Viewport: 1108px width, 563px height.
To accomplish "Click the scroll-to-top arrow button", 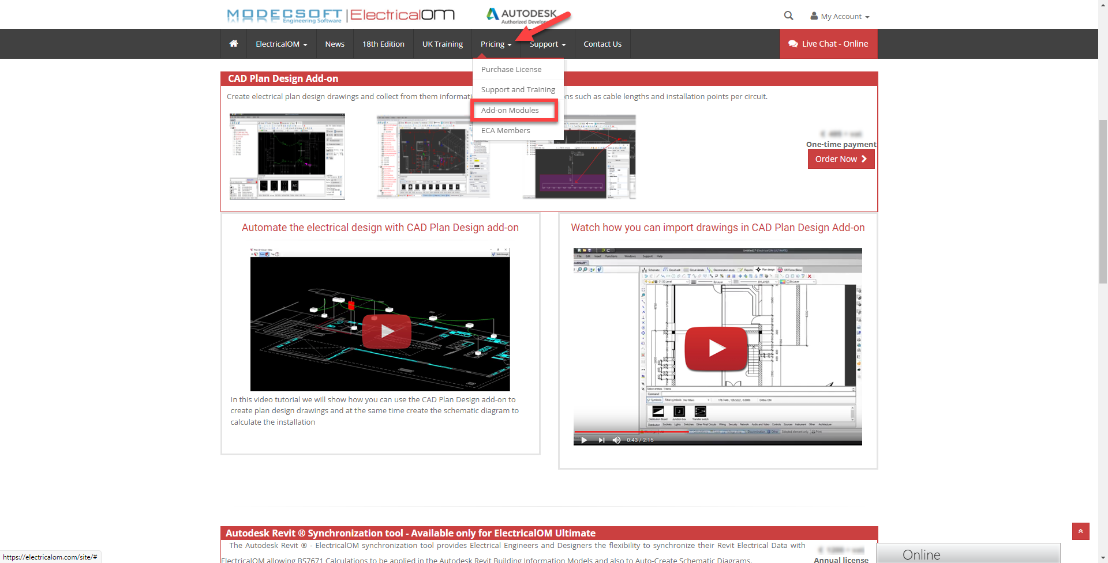I will [1080, 531].
